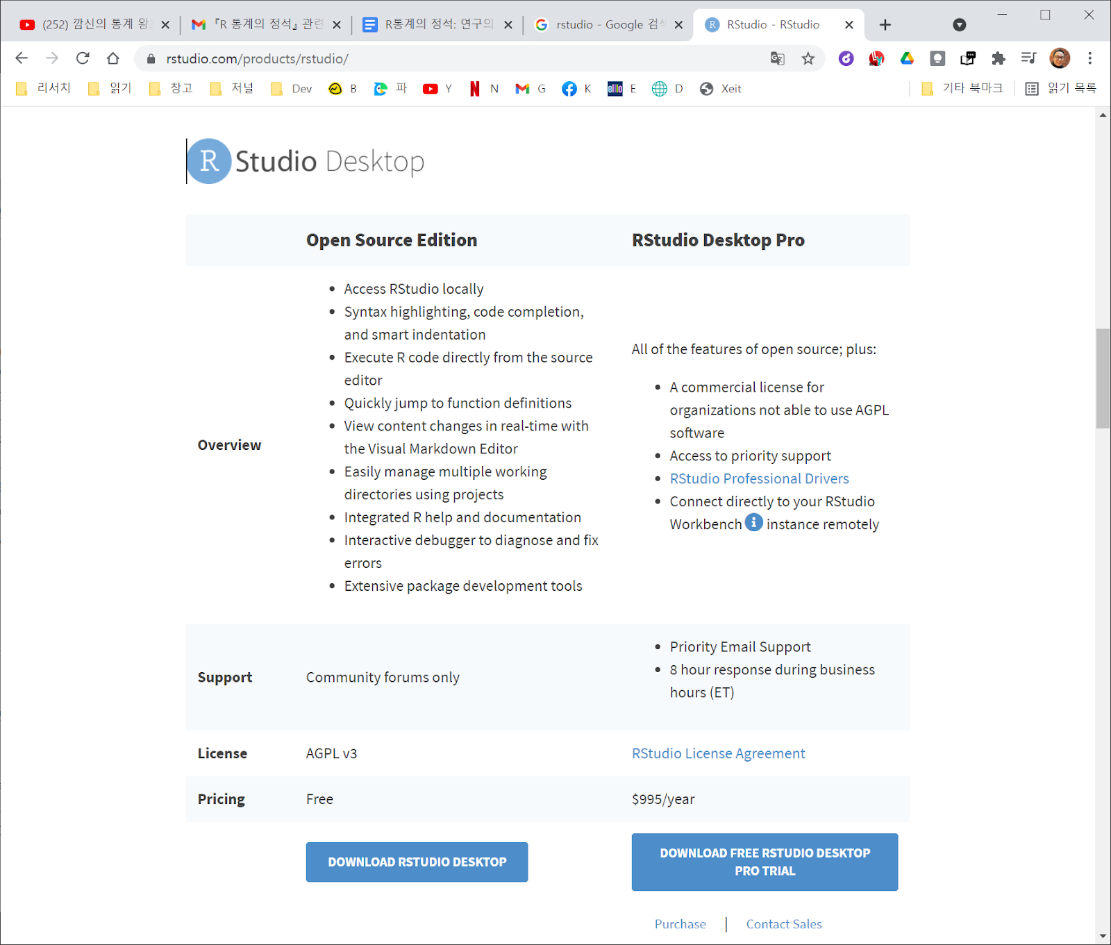Click the site lock icon in address bar
Screen dimensions: 1111x945
151,59
